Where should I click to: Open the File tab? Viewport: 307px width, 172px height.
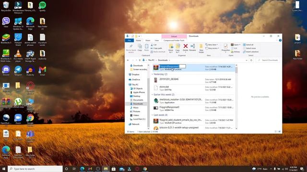[130, 40]
